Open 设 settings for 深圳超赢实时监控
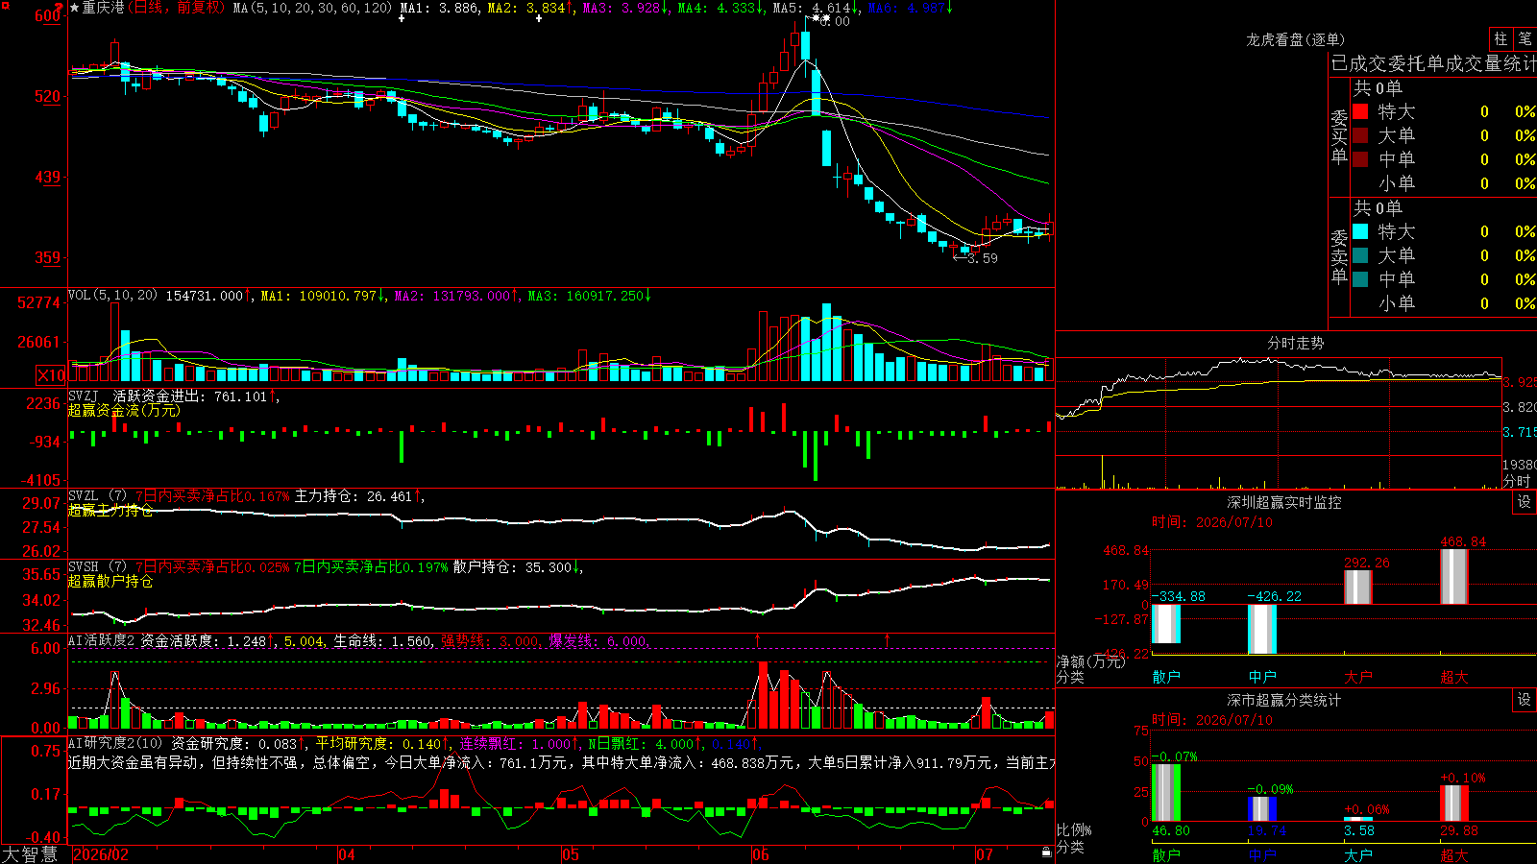 click(x=1524, y=502)
